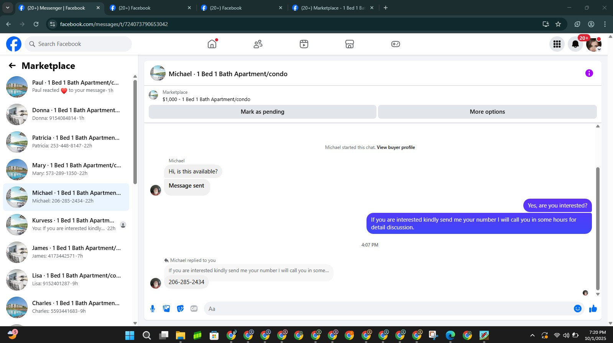Choose a GIF with the GIF icon
The height and width of the screenshot is (343, 613).
coord(194,309)
